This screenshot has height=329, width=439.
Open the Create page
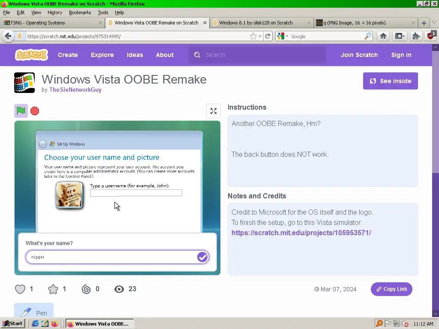pyautogui.click(x=68, y=55)
